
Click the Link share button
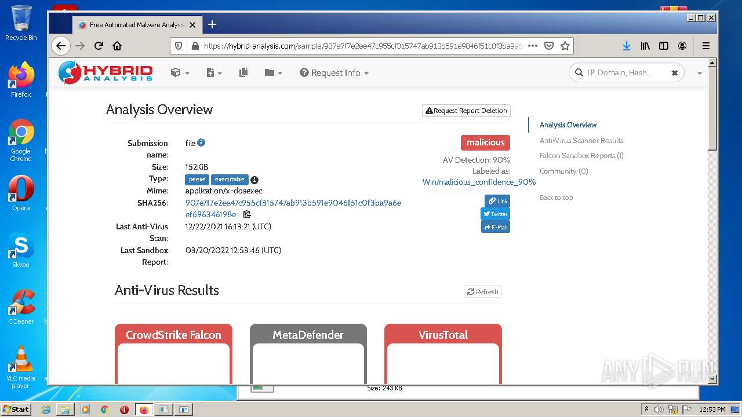[497, 201]
